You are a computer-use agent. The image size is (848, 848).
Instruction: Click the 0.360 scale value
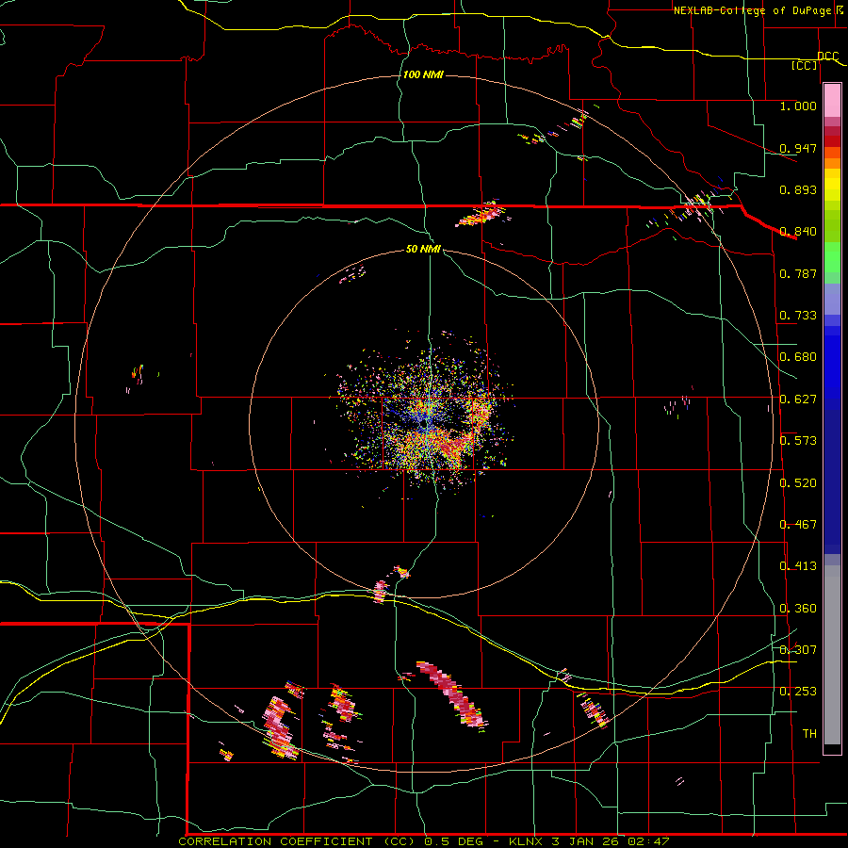tap(798, 609)
